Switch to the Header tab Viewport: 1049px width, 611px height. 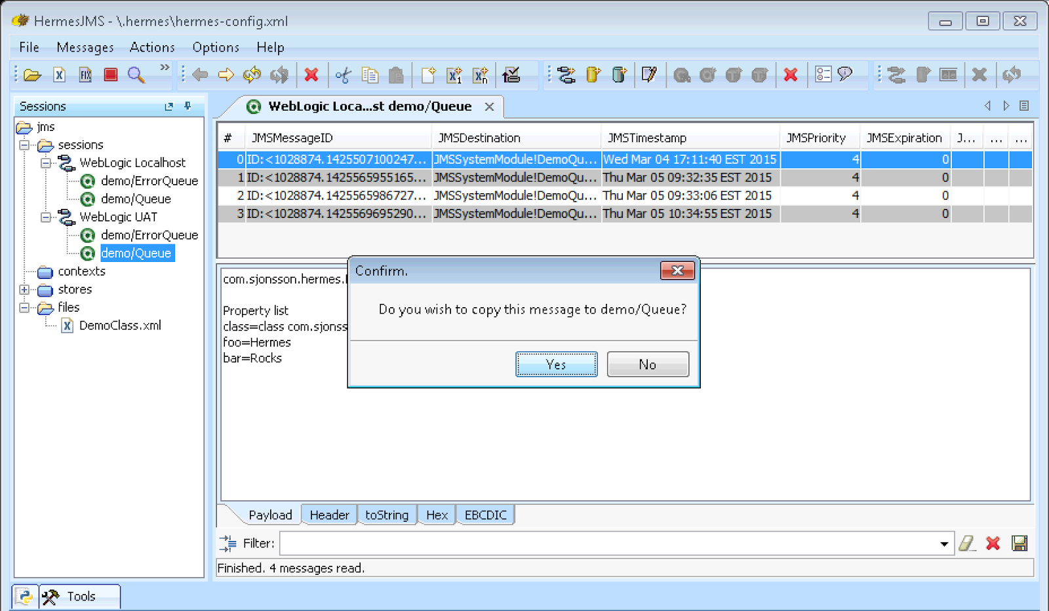[329, 515]
